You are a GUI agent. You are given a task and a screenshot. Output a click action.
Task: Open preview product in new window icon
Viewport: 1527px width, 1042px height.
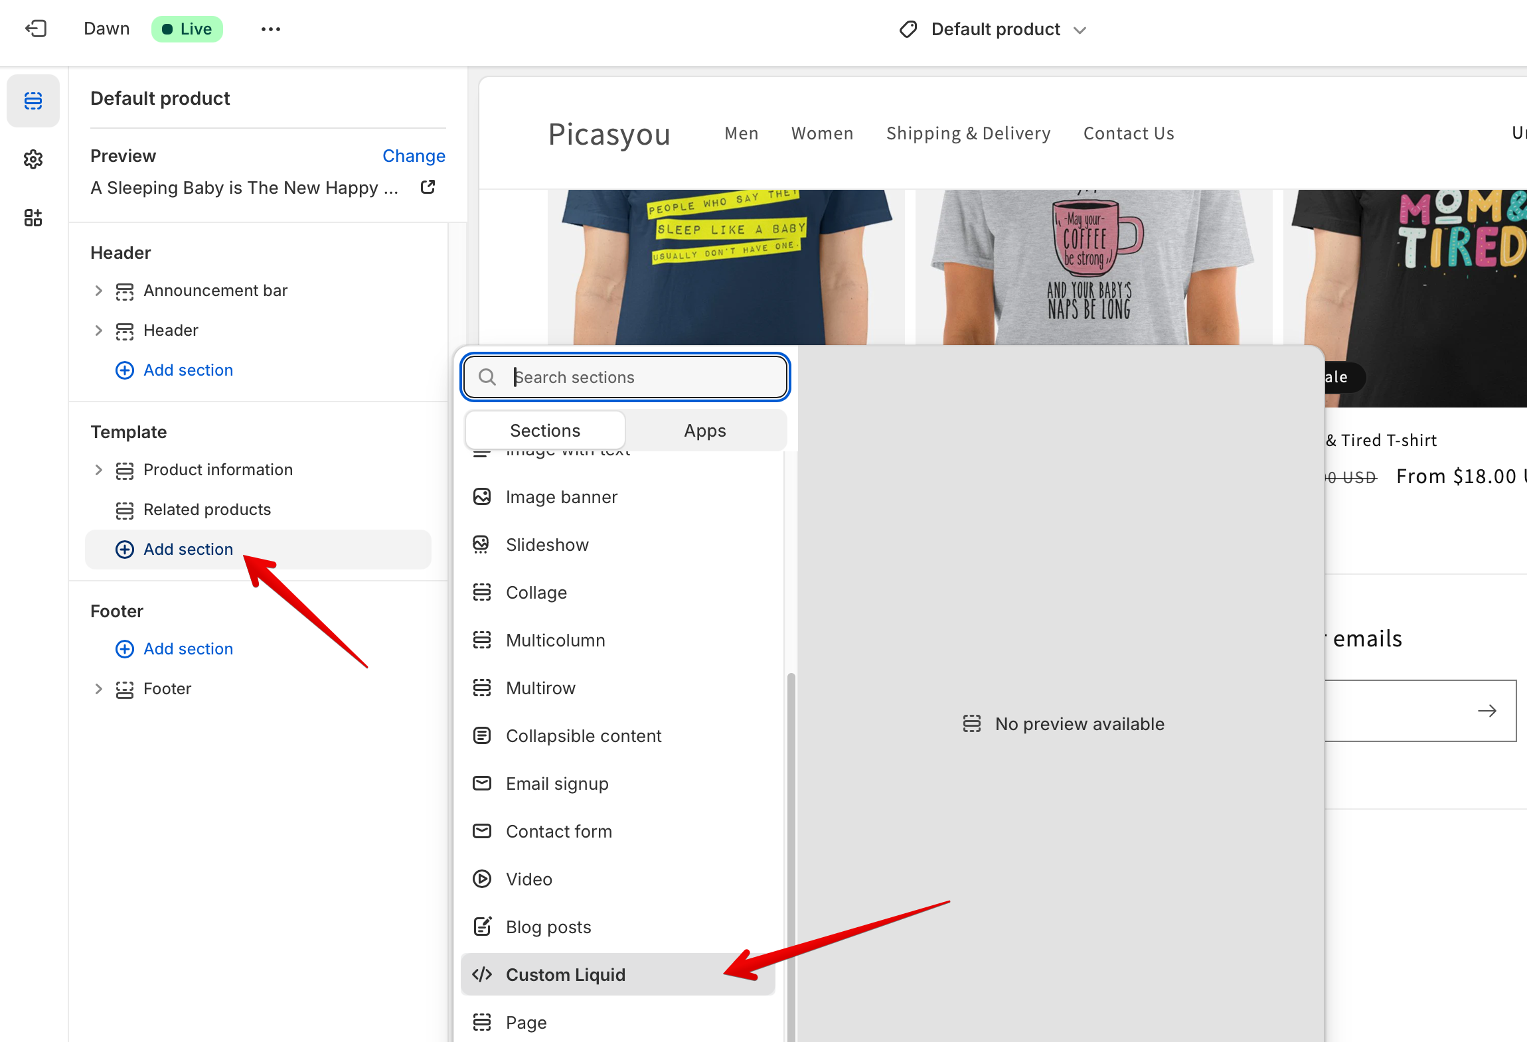(428, 187)
